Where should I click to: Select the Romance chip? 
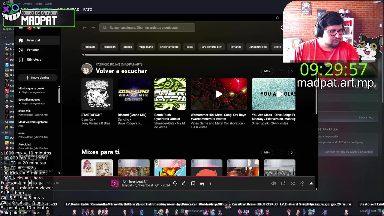(x=235, y=47)
